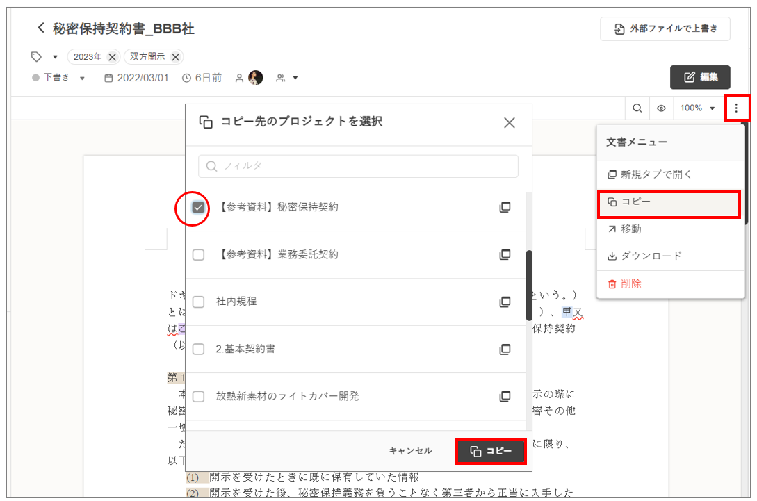This screenshot has width=757, height=501.
Task: Choose ダウンロード in document menu
Action: click(x=651, y=256)
